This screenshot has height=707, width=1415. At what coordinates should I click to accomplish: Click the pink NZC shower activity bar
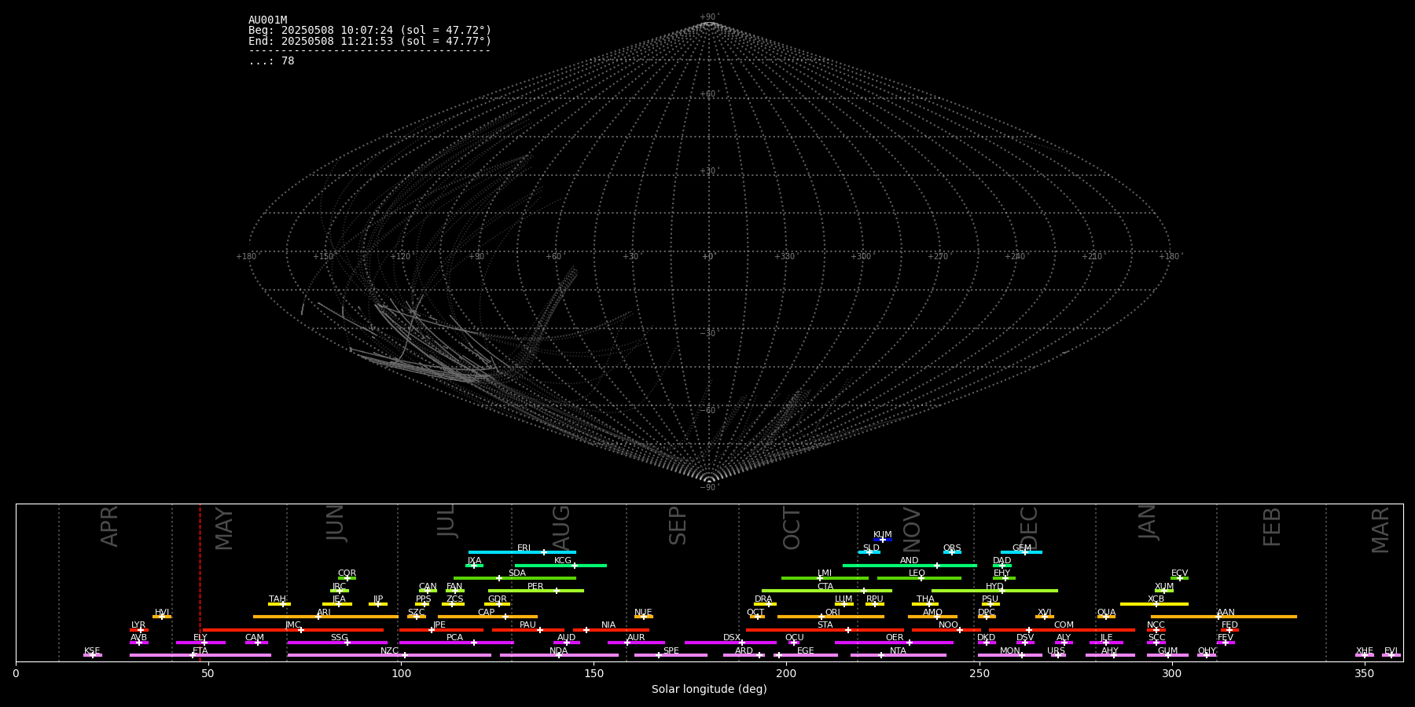[389, 655]
